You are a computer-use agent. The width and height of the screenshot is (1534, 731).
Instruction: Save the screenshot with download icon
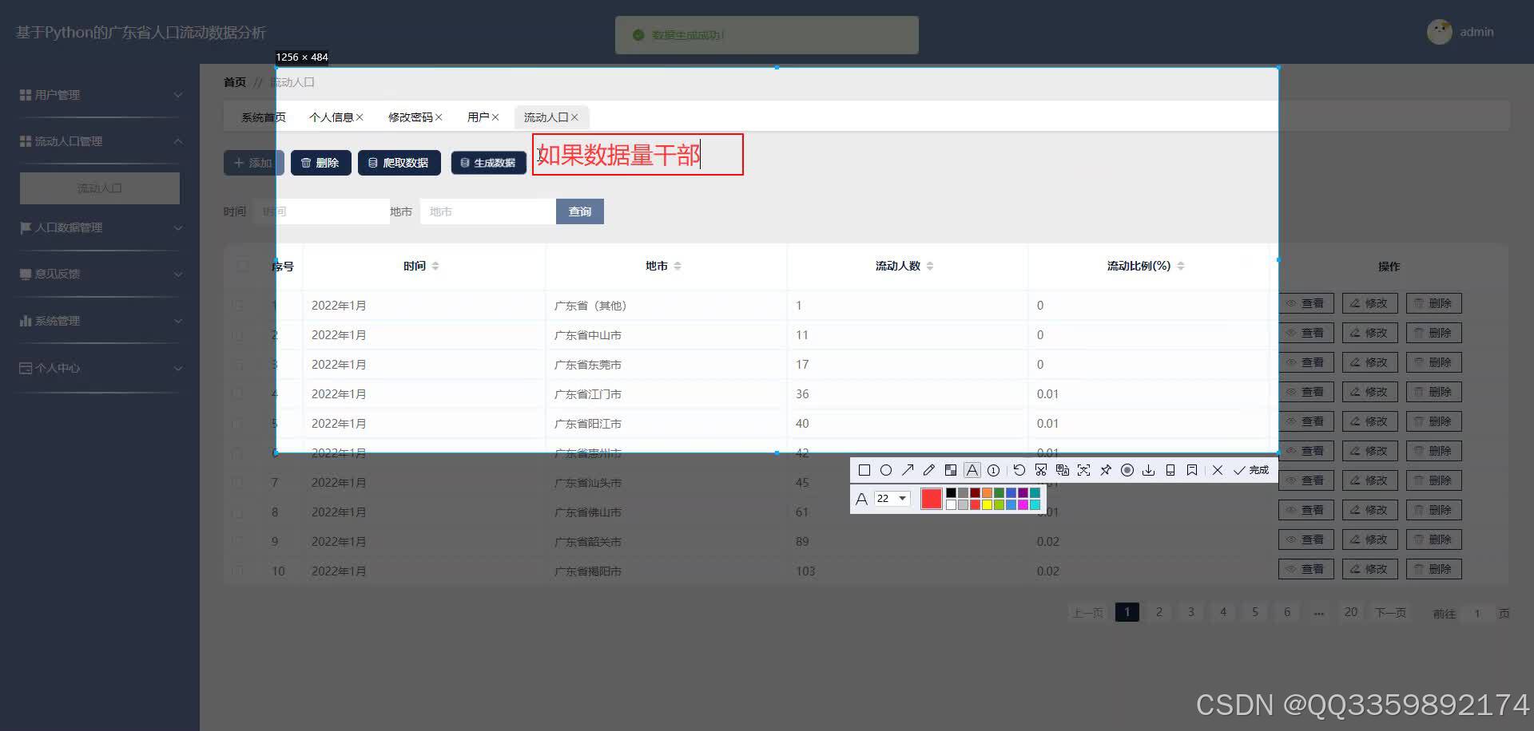click(1148, 470)
